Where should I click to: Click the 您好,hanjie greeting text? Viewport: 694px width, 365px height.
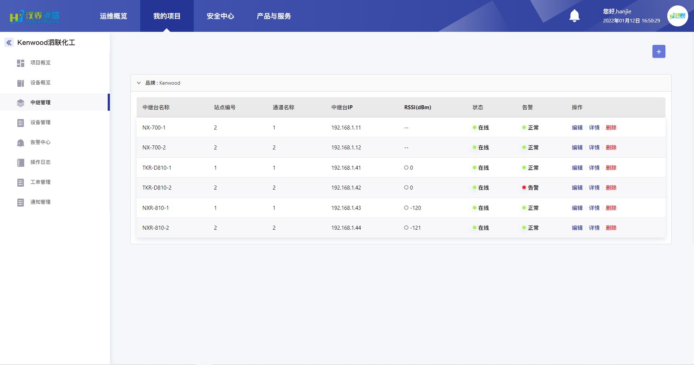pos(617,12)
